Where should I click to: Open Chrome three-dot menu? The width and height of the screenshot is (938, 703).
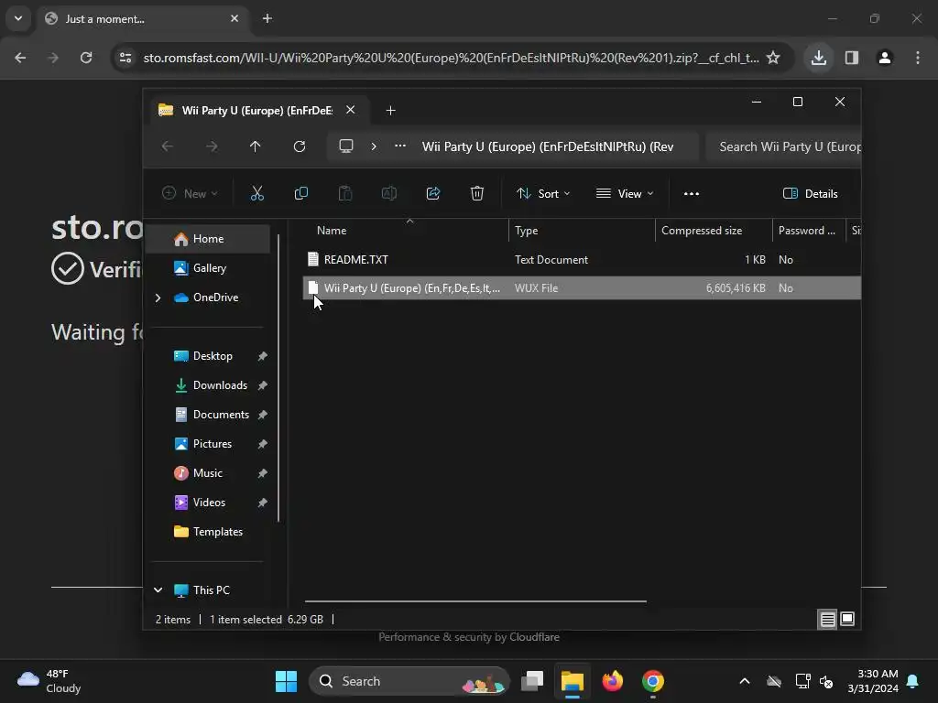tap(918, 58)
